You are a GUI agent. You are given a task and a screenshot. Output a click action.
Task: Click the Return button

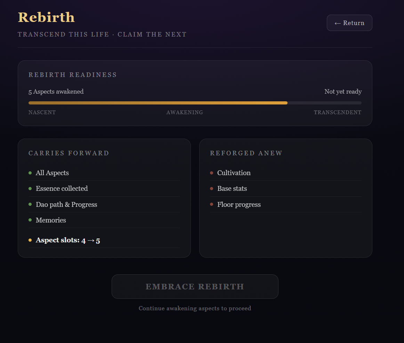[x=349, y=23]
